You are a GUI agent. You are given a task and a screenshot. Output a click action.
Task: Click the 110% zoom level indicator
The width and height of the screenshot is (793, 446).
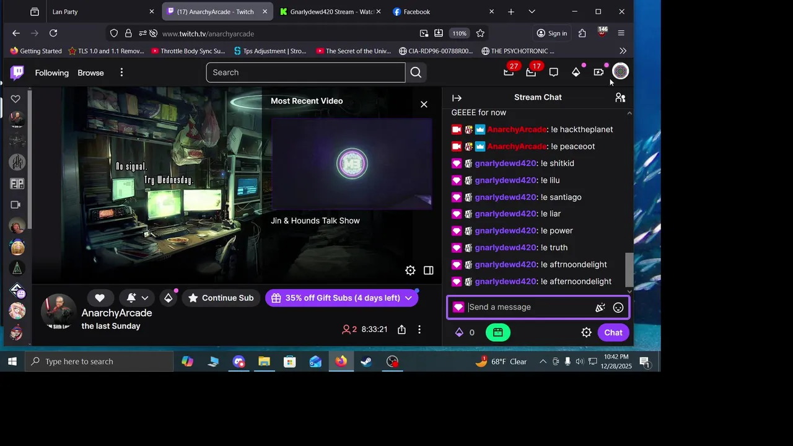click(x=459, y=33)
